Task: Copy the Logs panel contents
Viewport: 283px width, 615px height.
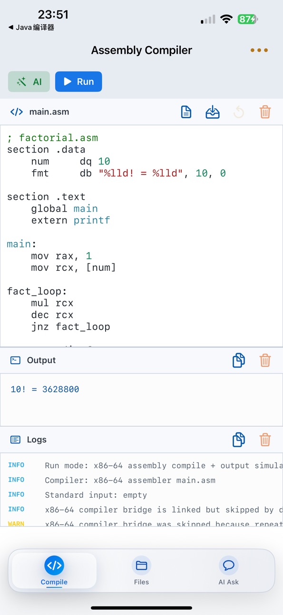Action: coord(239,440)
